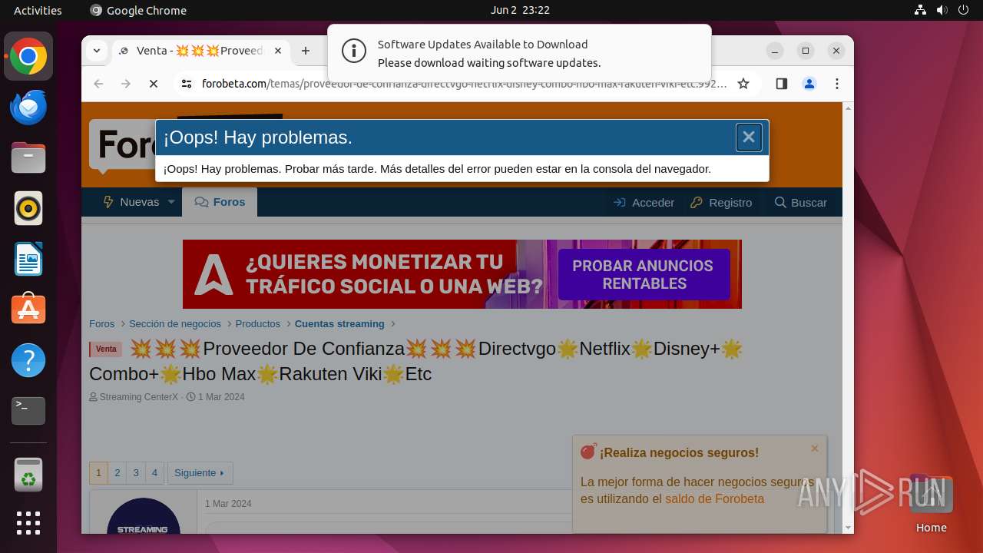Open Google Chrome from the dock
This screenshot has width=983, height=553.
click(28, 57)
